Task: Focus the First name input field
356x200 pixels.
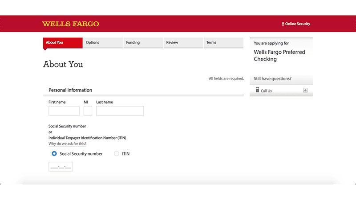Action: point(64,111)
